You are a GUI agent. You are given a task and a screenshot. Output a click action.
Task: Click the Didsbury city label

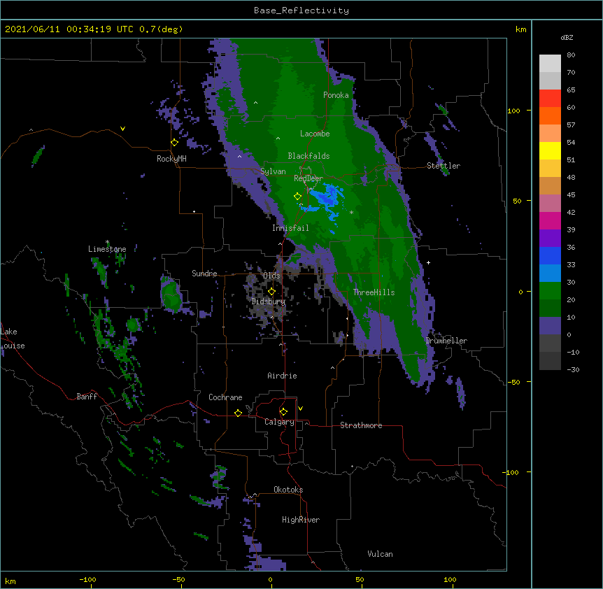[269, 301]
